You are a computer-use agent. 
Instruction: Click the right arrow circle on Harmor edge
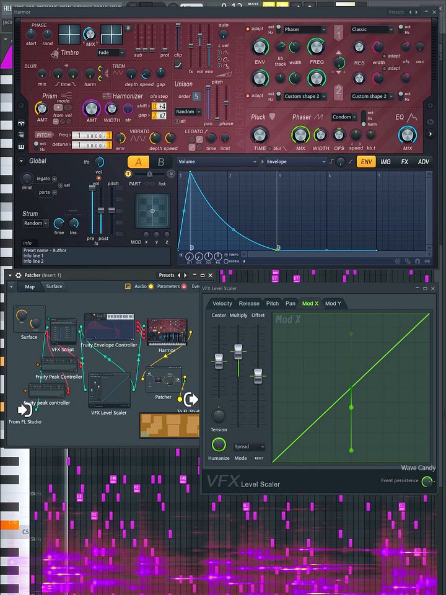[x=431, y=134]
